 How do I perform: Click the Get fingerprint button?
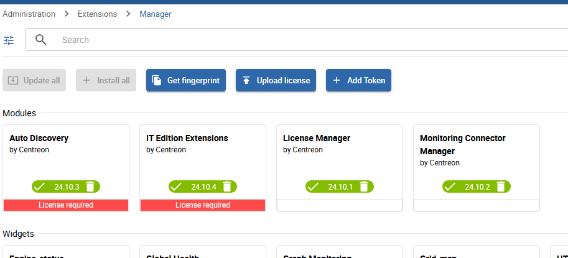pos(186,80)
